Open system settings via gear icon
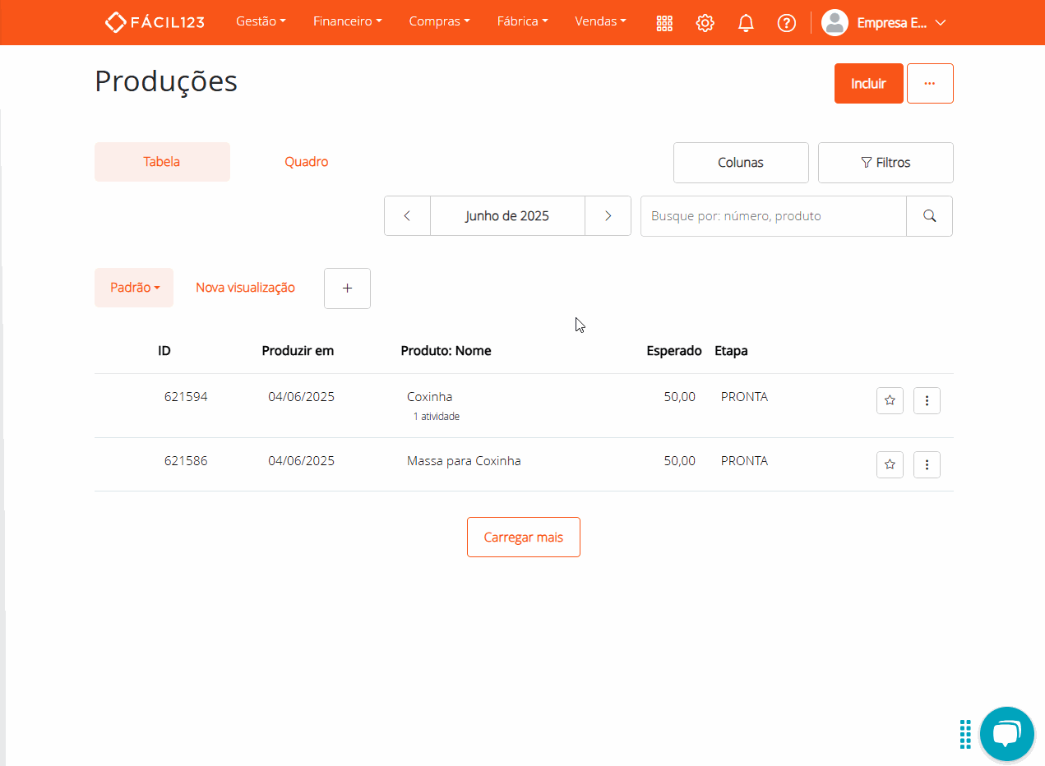 tap(705, 22)
